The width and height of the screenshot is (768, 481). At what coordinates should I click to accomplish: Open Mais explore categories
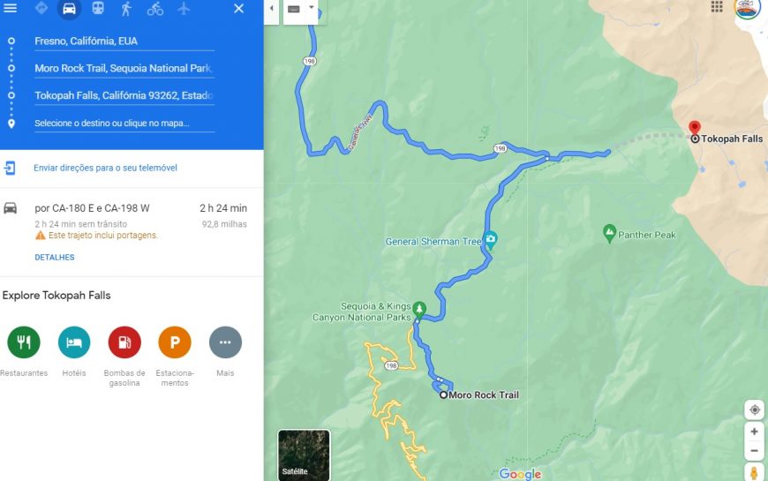[x=225, y=342]
